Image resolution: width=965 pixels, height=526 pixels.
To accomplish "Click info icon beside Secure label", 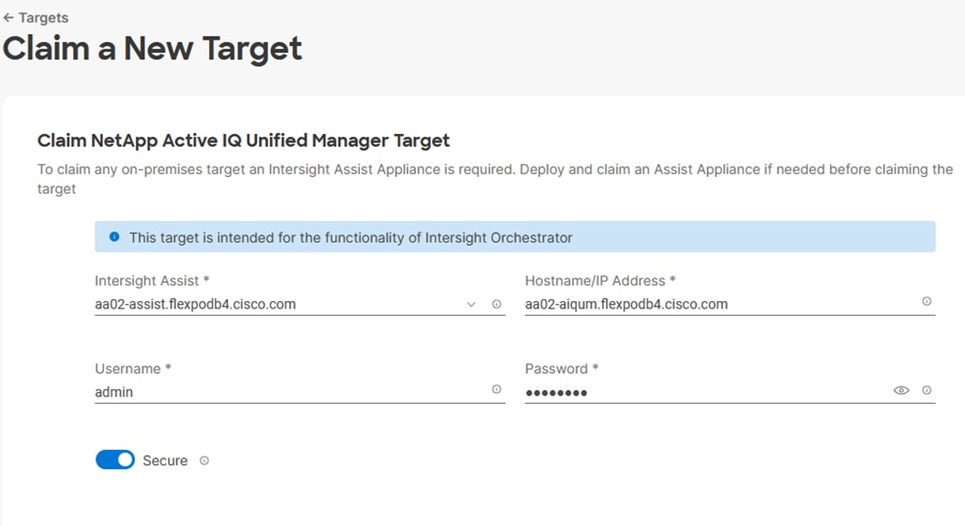I will click(205, 460).
